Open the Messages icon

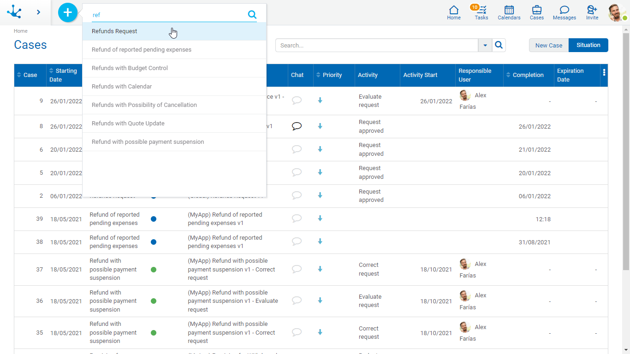pyautogui.click(x=564, y=12)
